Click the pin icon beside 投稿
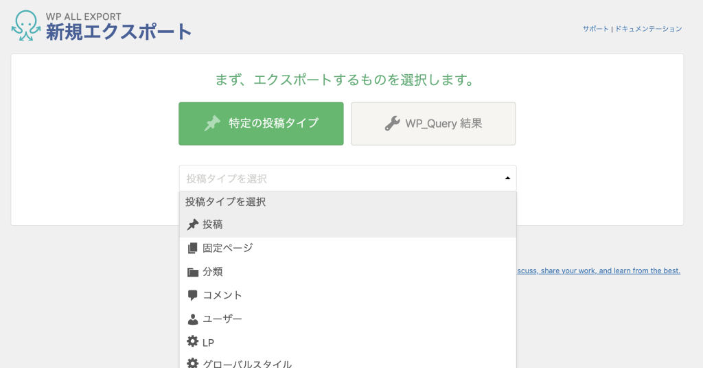Viewport: 703px width, 368px height. (193, 225)
